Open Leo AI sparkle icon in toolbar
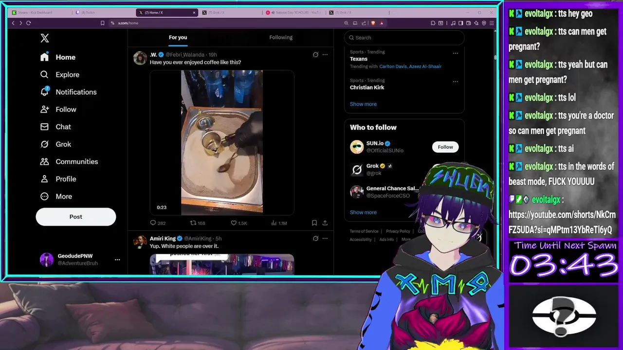The width and height of the screenshot is (623, 350). coord(476,23)
